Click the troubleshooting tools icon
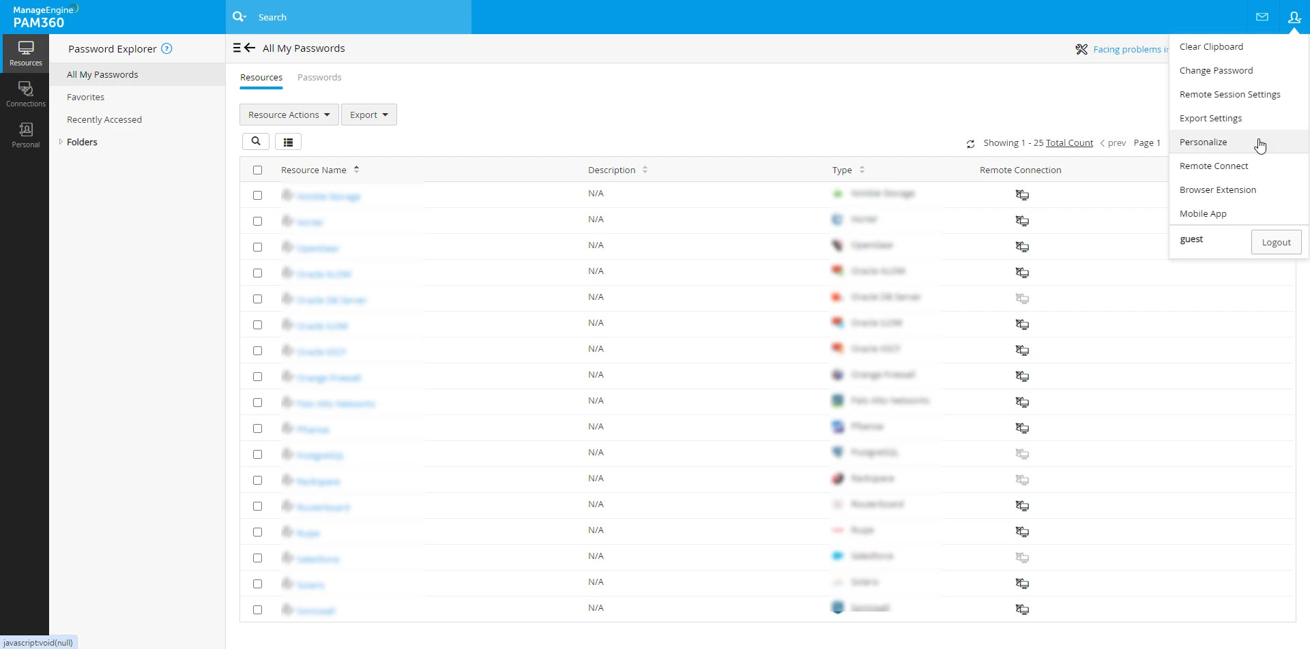This screenshot has width=1310, height=649. click(x=1081, y=49)
